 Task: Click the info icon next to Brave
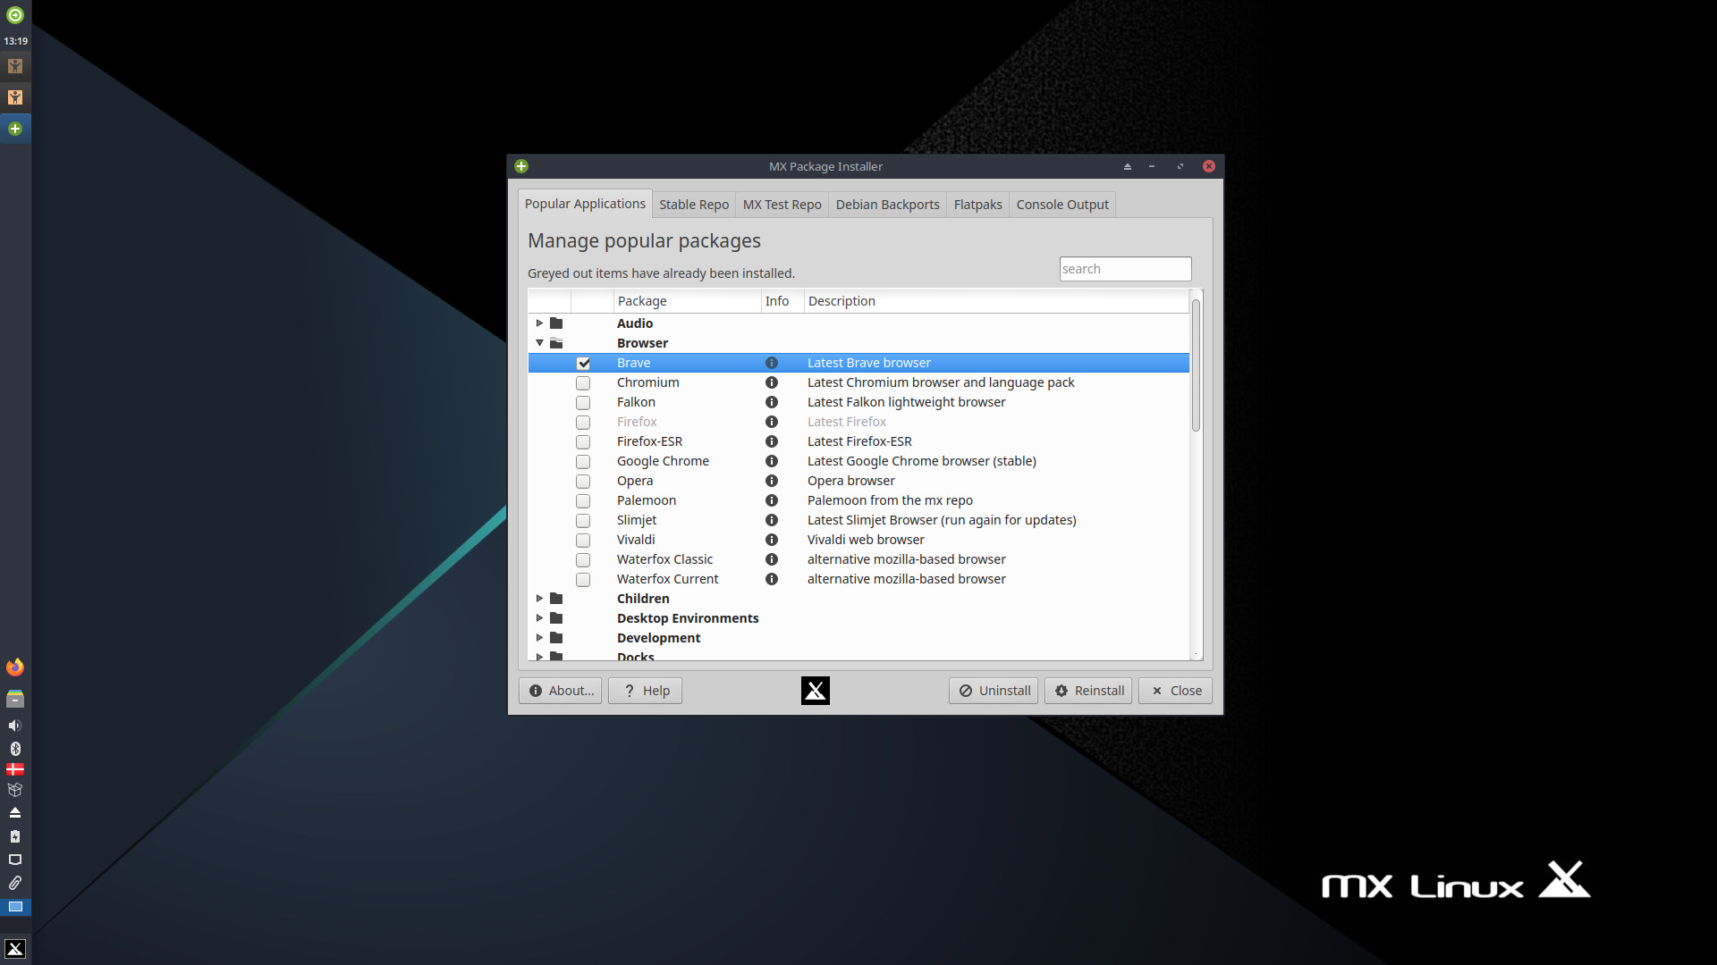pyautogui.click(x=771, y=363)
